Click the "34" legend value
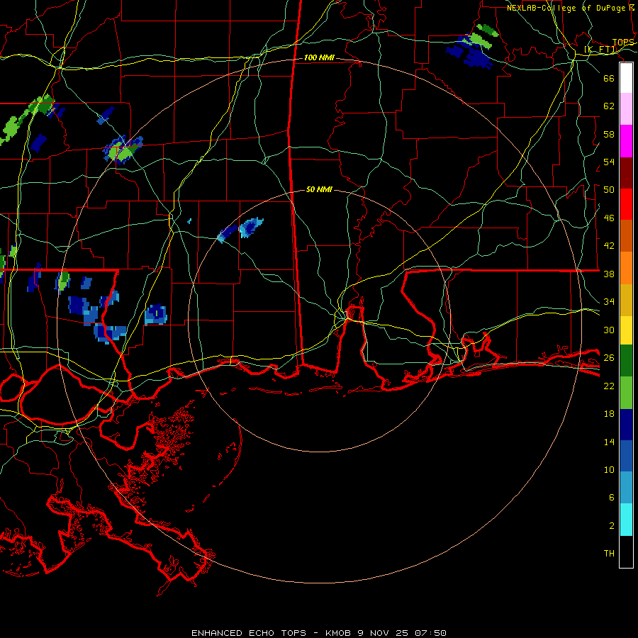Image resolution: width=638 pixels, height=638 pixels. (x=609, y=301)
